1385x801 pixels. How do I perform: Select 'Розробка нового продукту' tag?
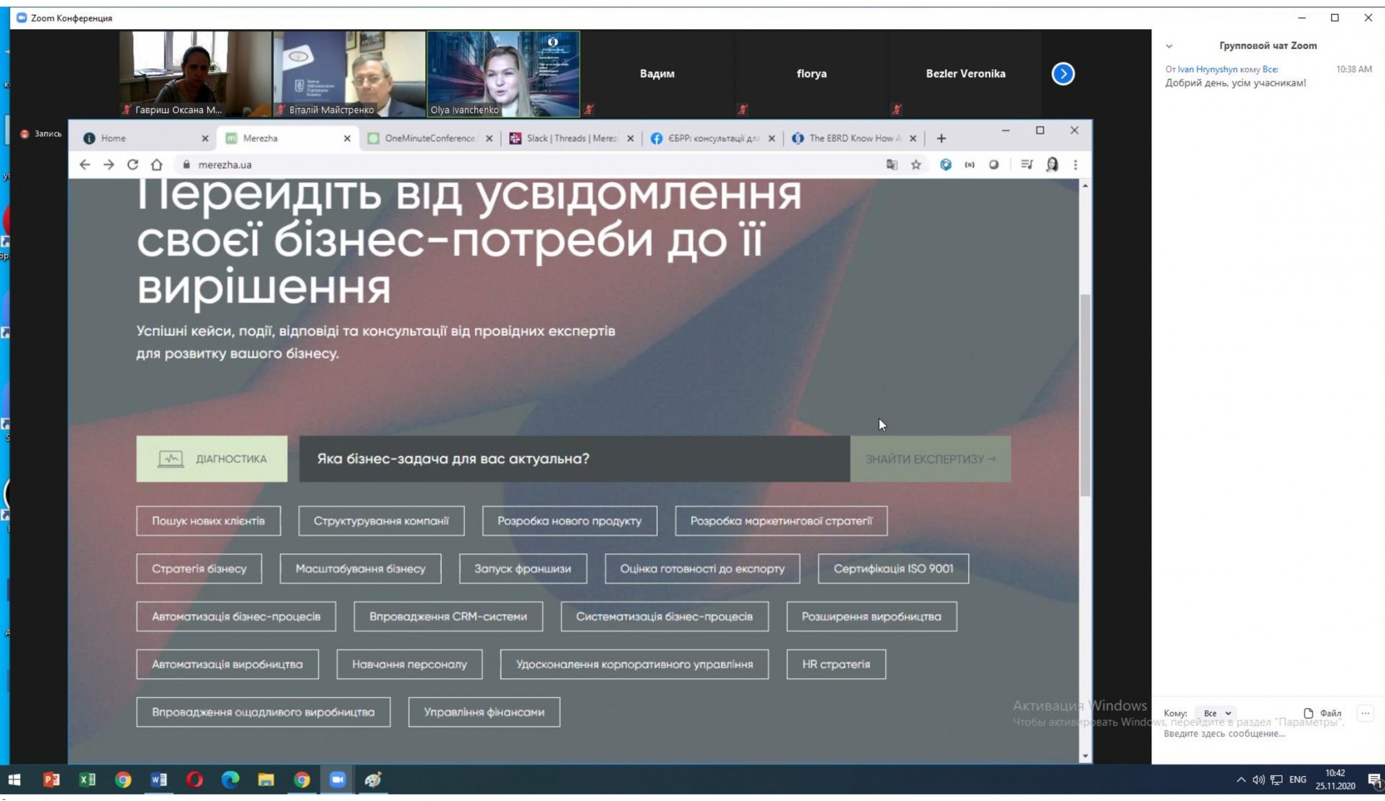pos(569,521)
